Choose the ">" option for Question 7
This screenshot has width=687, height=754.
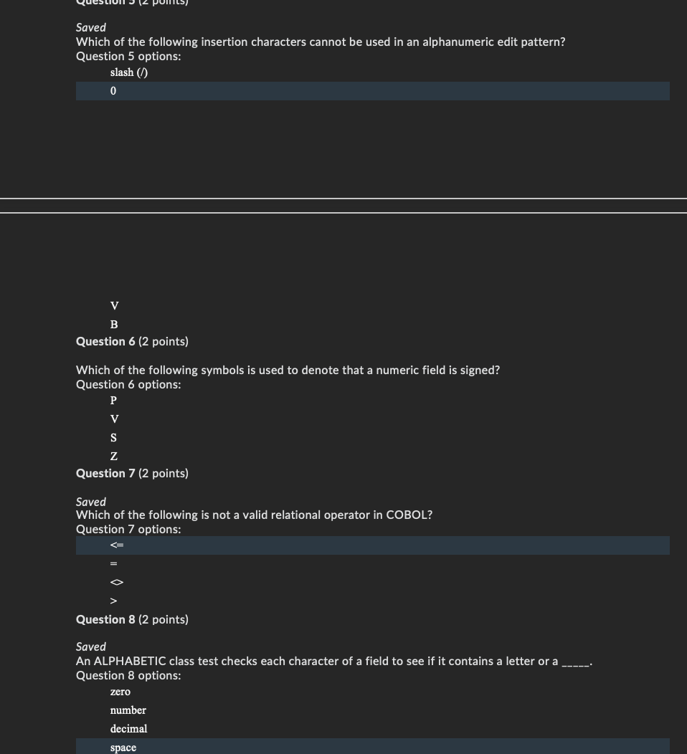[x=113, y=601]
